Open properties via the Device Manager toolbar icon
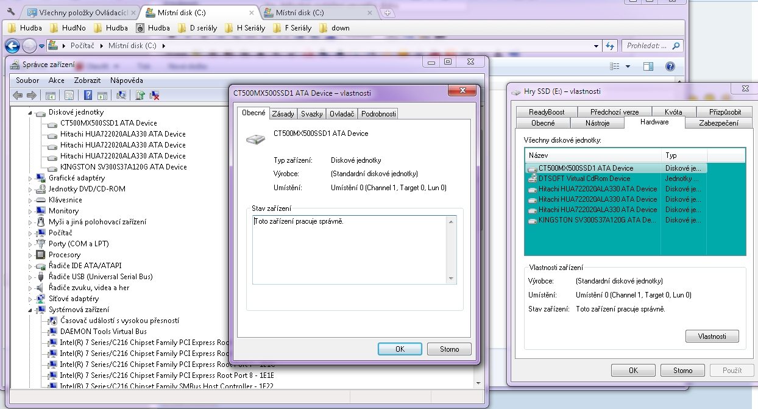758x409 pixels. (69, 95)
